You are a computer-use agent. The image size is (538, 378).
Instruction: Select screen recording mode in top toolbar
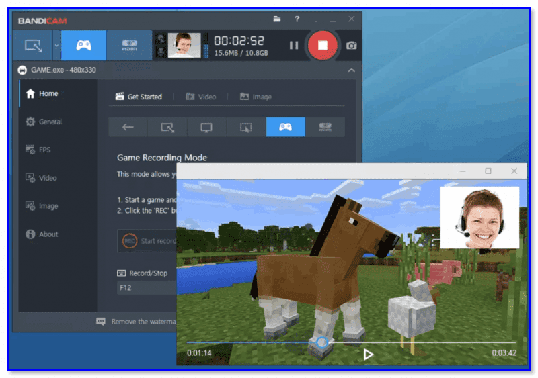click(x=33, y=45)
